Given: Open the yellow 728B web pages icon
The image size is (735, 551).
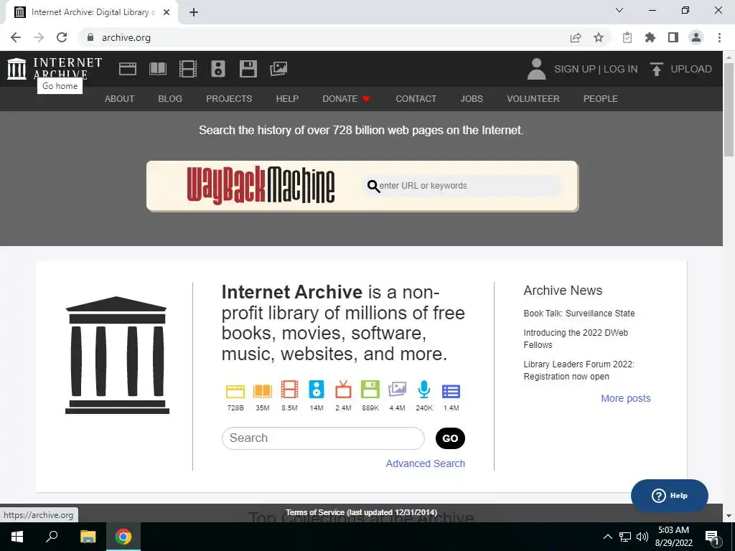Looking at the screenshot, I should tap(235, 390).
